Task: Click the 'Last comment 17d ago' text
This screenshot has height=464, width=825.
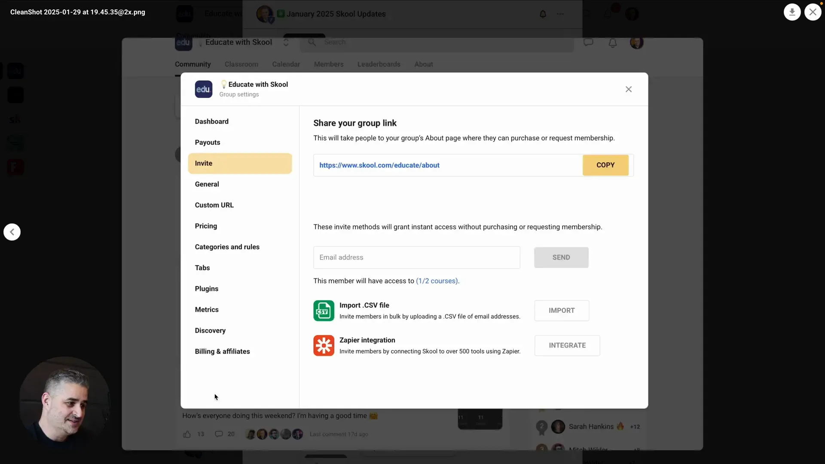Action: (339, 434)
